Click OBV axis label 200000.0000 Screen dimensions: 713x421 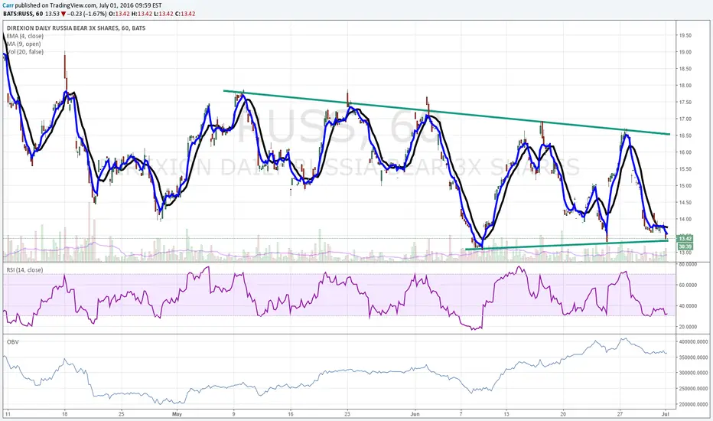[x=693, y=404]
